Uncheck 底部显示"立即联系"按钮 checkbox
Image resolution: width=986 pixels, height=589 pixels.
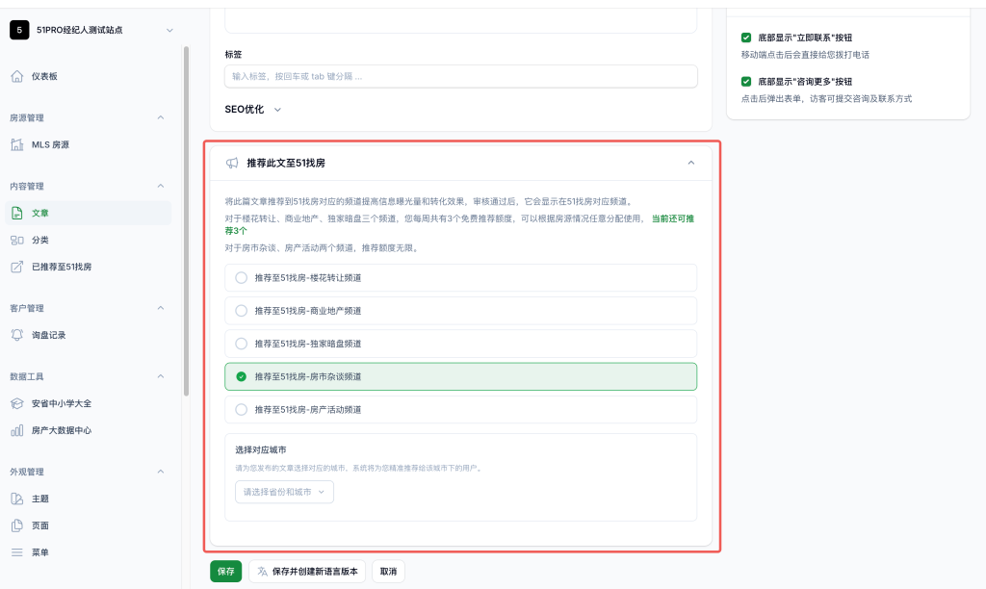(x=746, y=38)
